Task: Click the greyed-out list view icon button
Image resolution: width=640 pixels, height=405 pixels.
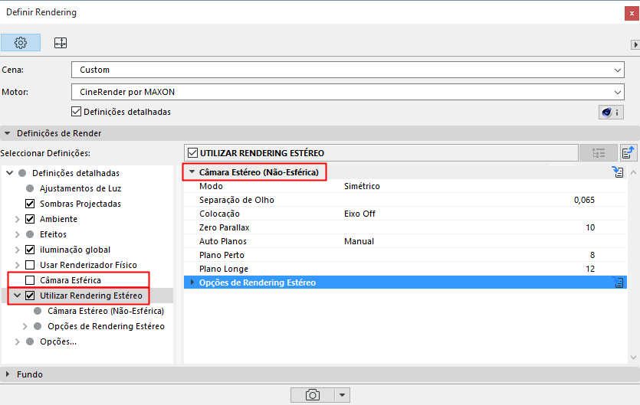Action: click(x=599, y=153)
